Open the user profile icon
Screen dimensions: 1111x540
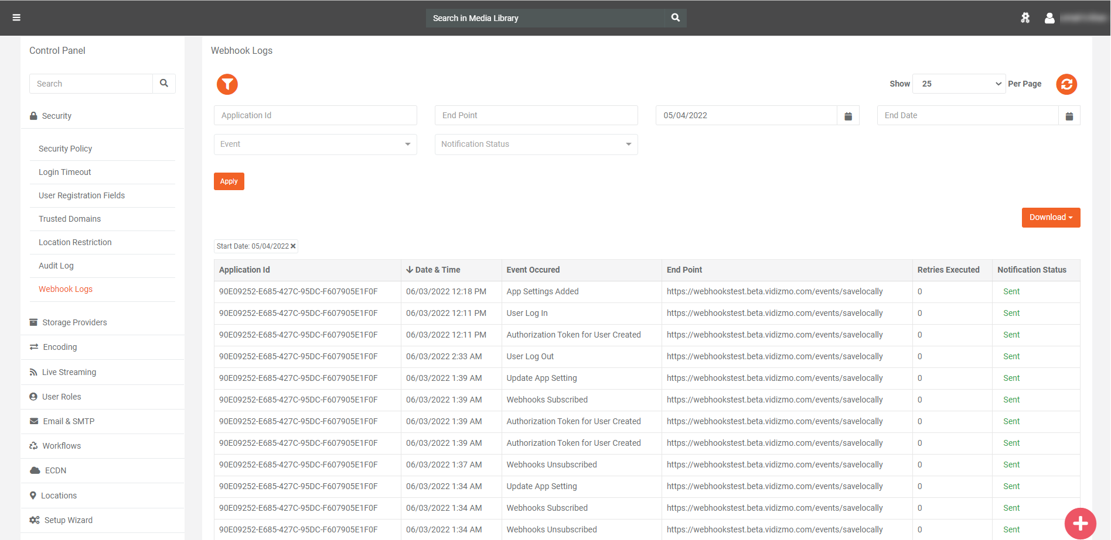point(1049,18)
